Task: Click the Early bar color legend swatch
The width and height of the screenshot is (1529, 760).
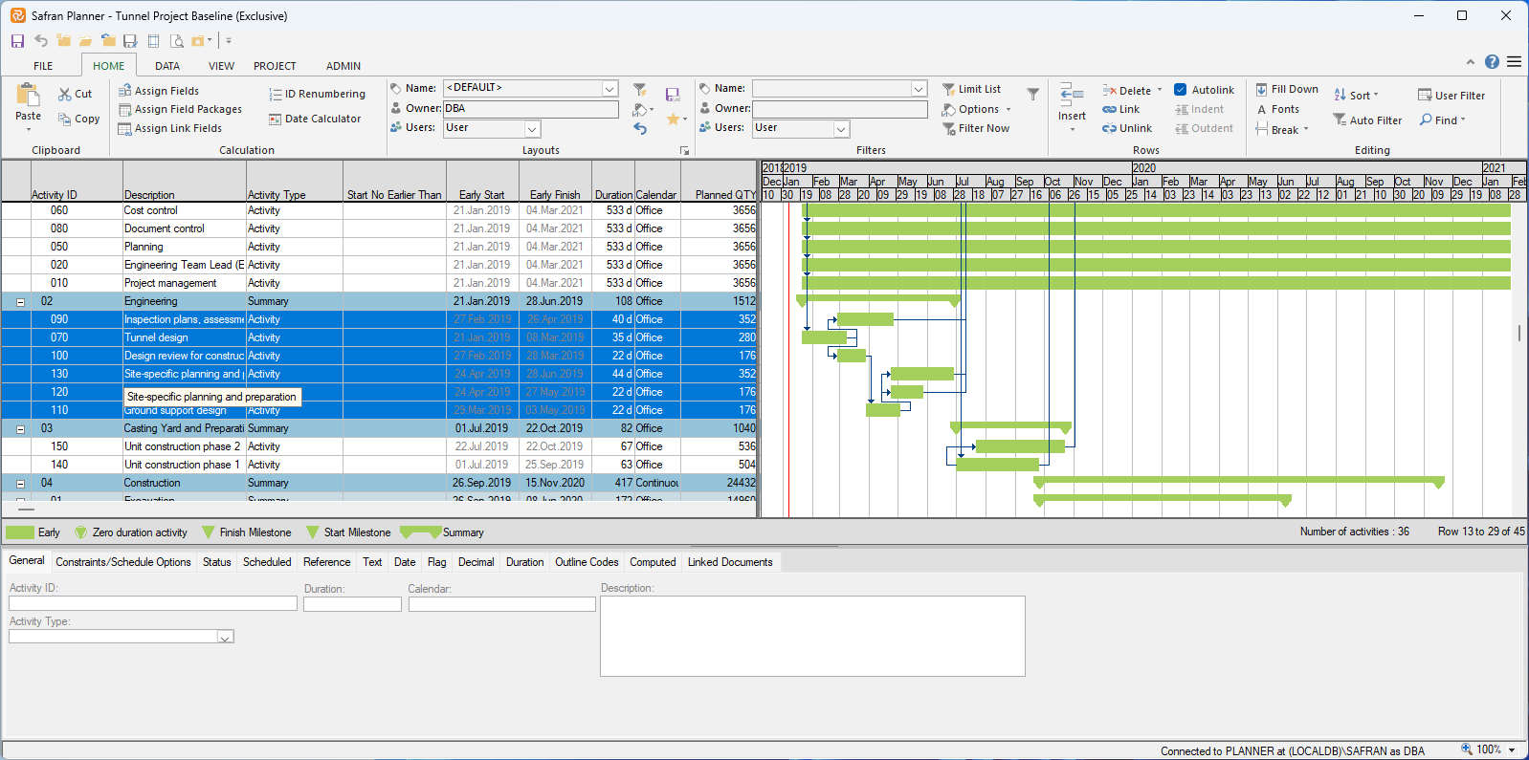Action: 20,532
